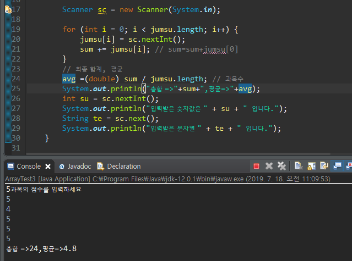Toggle Word Wrap in the console toolbar
This screenshot has height=261, width=352.
tap(324, 166)
